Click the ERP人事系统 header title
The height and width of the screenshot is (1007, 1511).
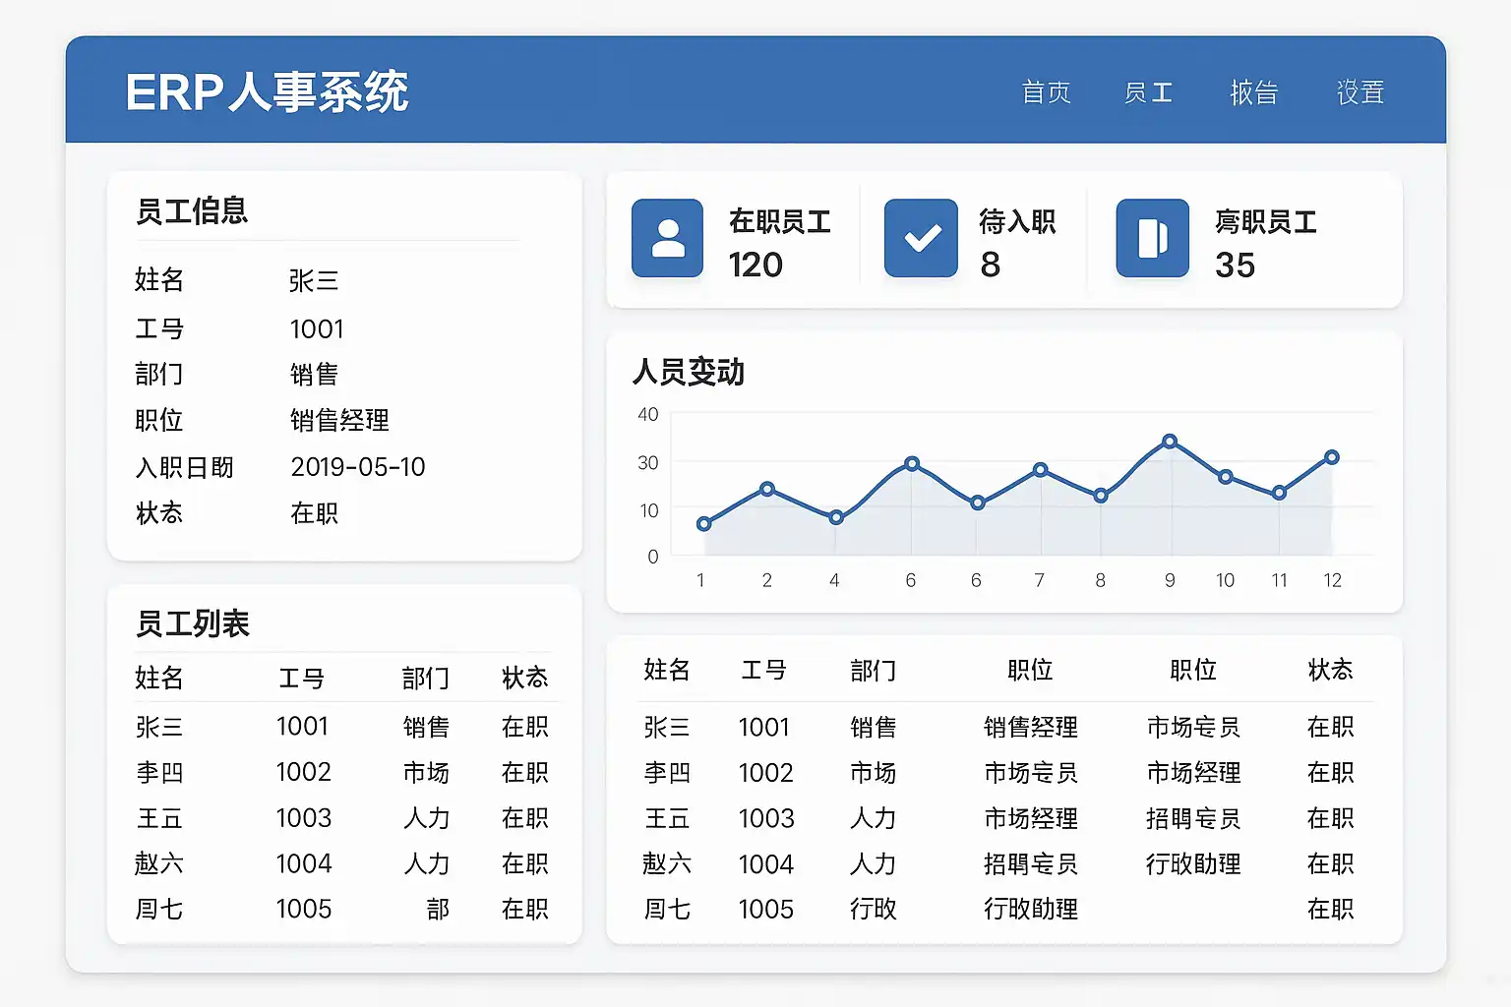[x=267, y=92]
